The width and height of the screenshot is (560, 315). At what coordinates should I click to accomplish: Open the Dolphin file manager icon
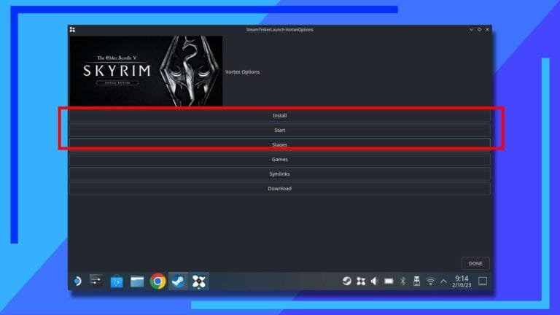coord(137,281)
